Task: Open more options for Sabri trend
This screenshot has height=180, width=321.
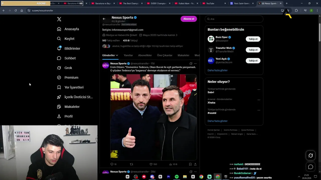Action: (259, 89)
